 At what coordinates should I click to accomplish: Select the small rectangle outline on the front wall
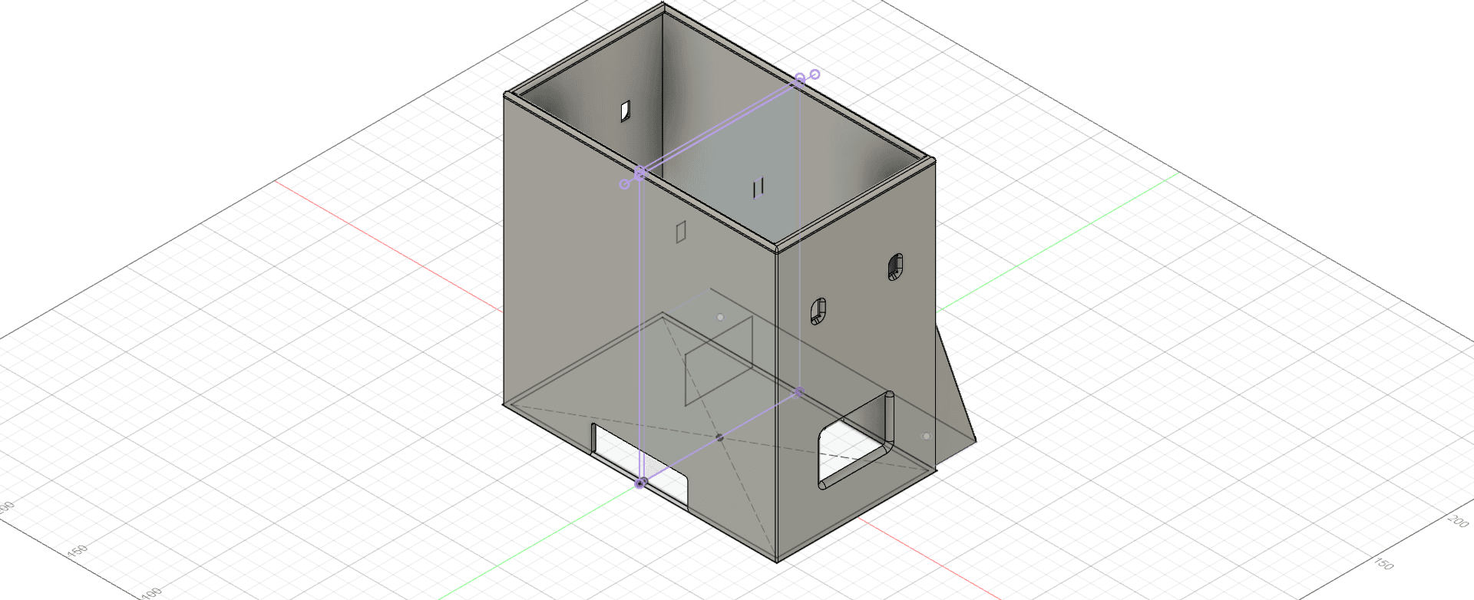coord(681,232)
